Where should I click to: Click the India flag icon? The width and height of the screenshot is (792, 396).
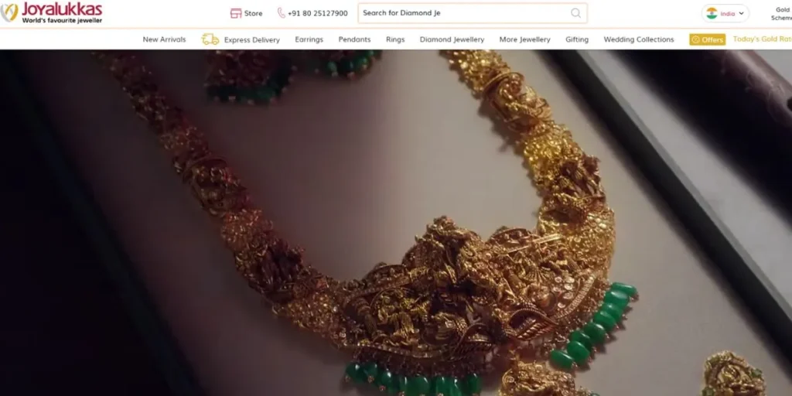point(712,14)
